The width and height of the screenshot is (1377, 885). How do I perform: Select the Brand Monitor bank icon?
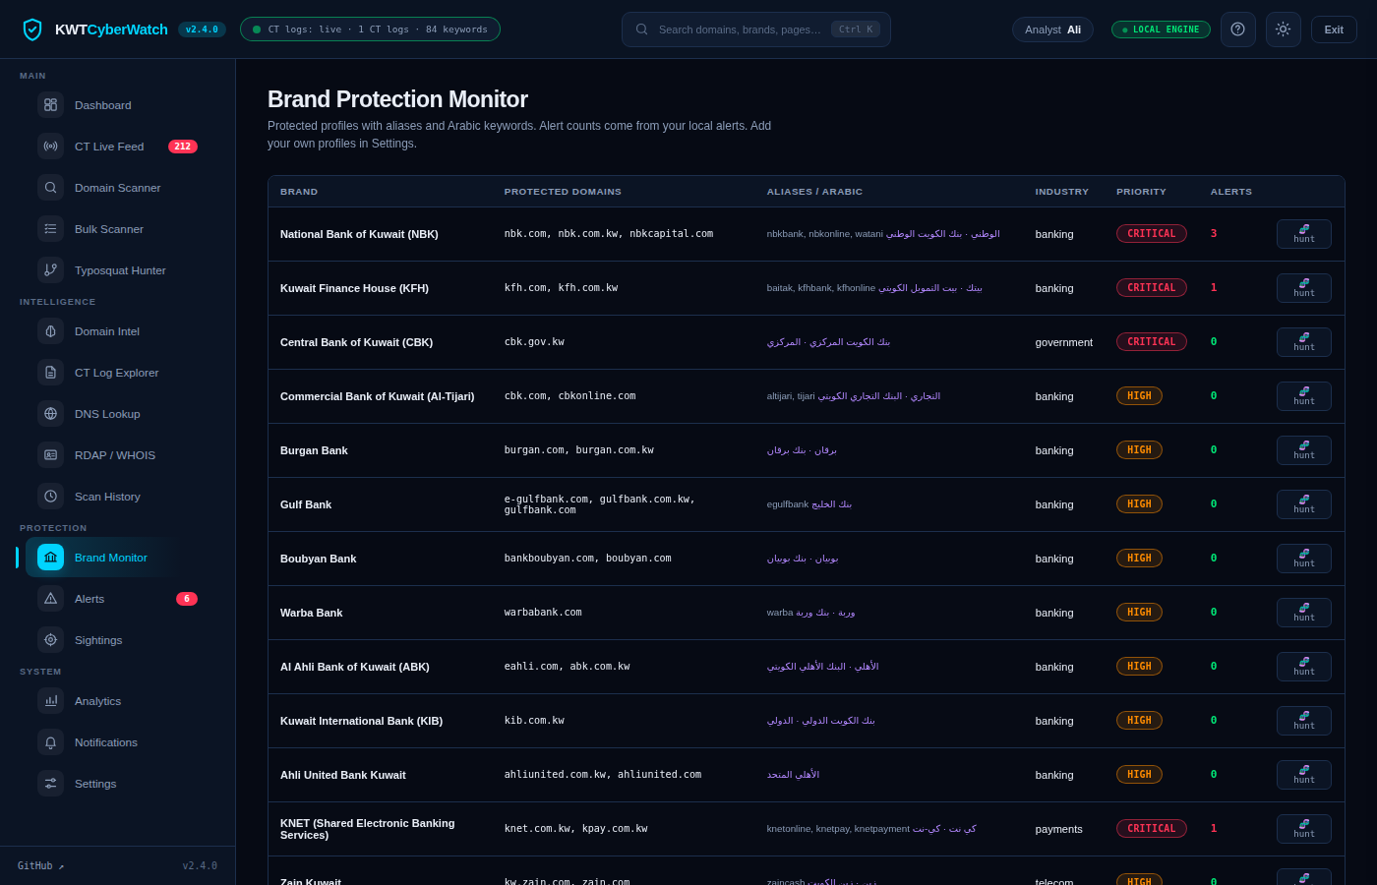tap(50, 558)
